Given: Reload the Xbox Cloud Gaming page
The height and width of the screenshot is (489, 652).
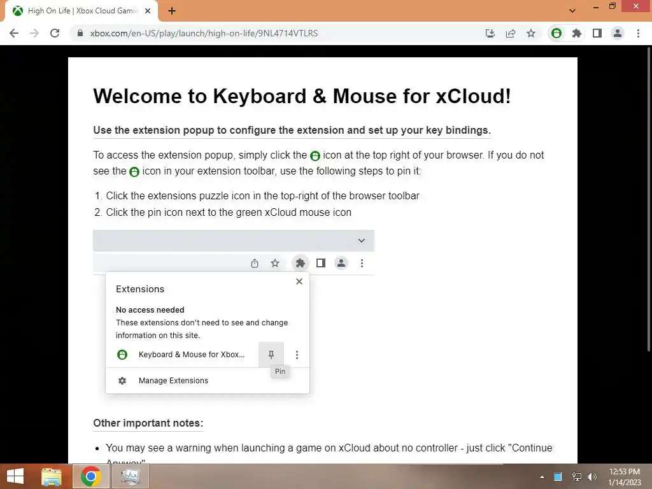Looking at the screenshot, I should coord(55,33).
